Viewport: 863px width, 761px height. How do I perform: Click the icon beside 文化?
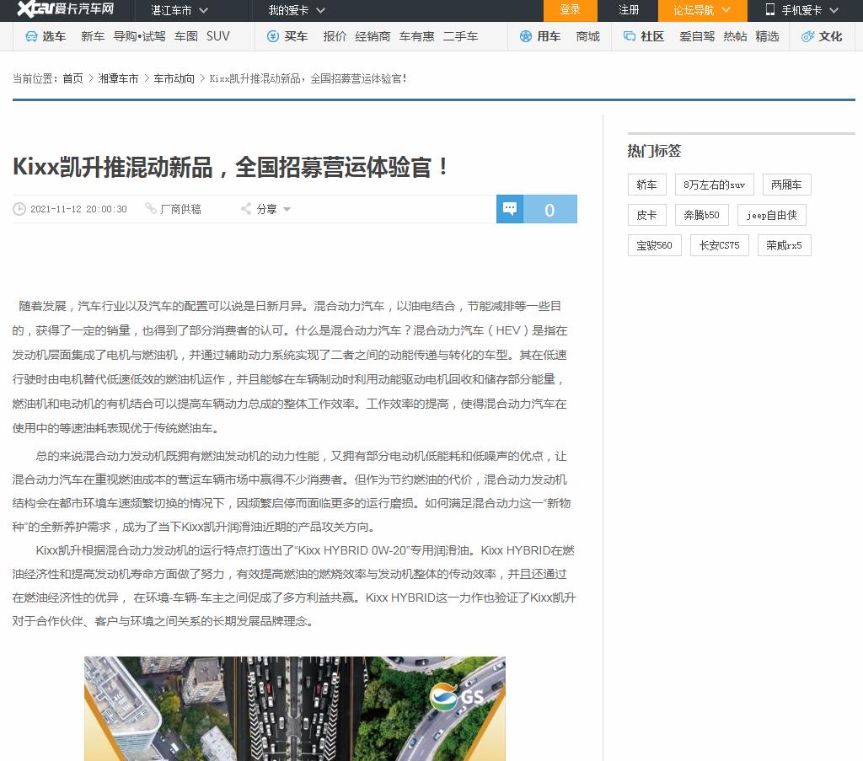click(x=807, y=36)
